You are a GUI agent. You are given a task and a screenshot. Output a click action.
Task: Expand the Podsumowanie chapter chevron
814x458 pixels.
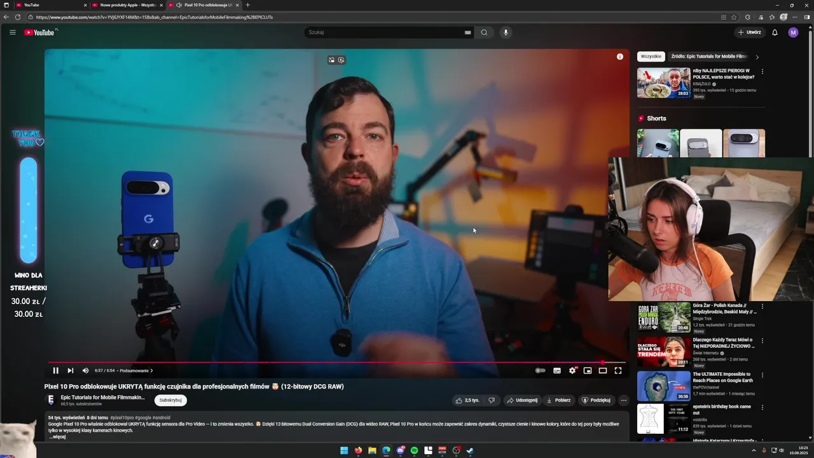pyautogui.click(x=151, y=370)
